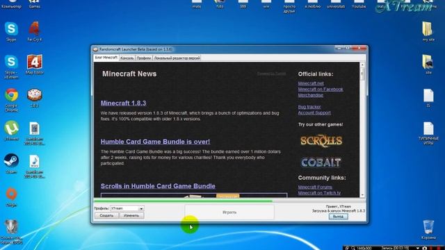
Task: Open 'Scrolls in Humble Card Game Bundle' headline
Action: click(158, 186)
